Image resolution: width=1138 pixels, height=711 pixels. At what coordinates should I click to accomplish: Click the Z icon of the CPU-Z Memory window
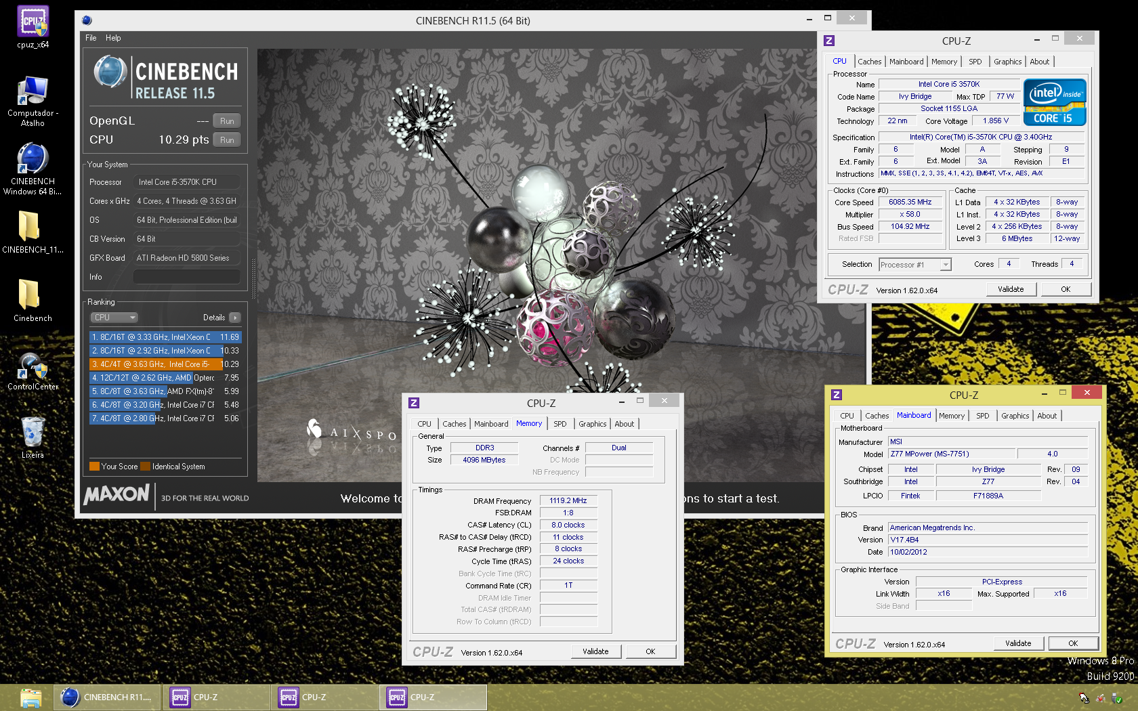coord(414,403)
